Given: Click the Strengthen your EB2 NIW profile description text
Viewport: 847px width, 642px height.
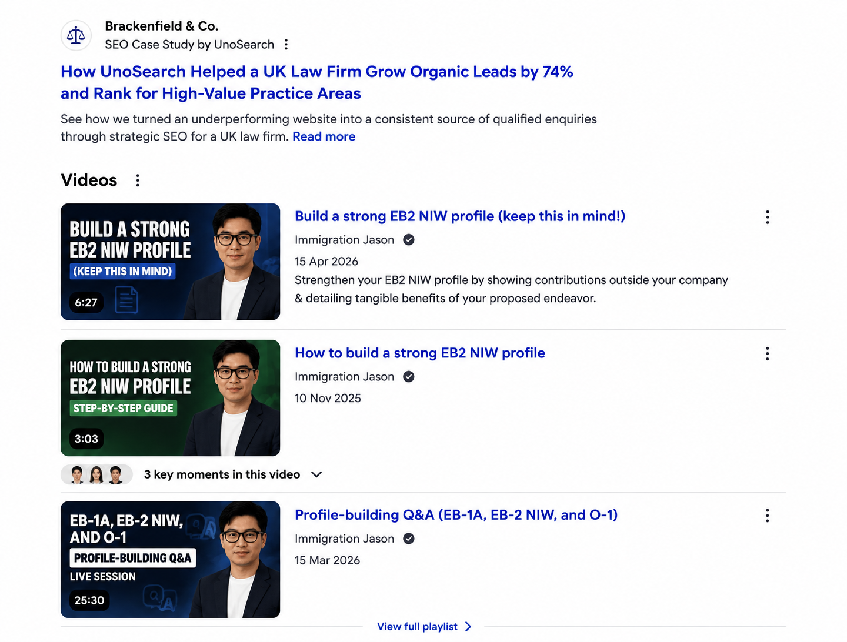Looking at the screenshot, I should 511,289.
